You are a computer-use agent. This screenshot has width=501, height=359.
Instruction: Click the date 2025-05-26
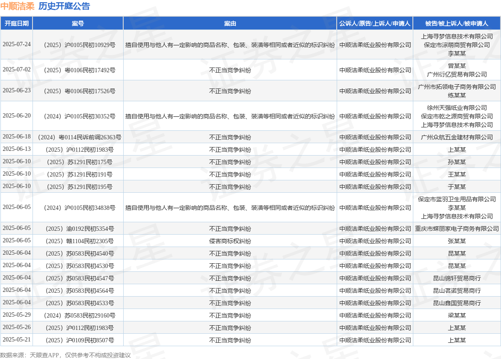17,327
